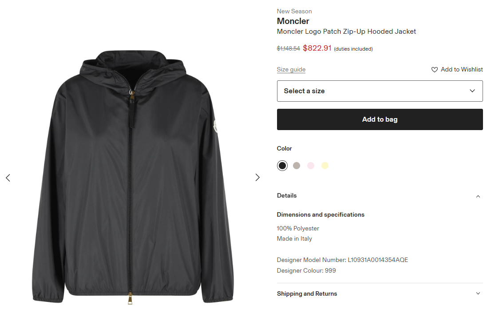Screen dimensions: 487x329
Task: Show the previous product image
Action: click(x=8, y=178)
